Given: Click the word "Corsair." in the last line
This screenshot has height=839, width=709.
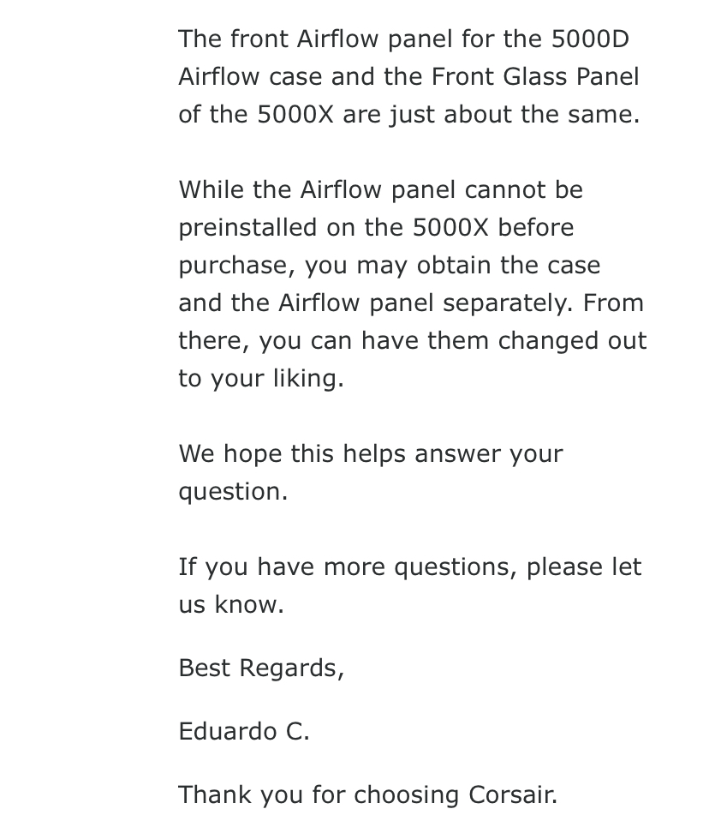Looking at the screenshot, I should pyautogui.click(x=513, y=795).
